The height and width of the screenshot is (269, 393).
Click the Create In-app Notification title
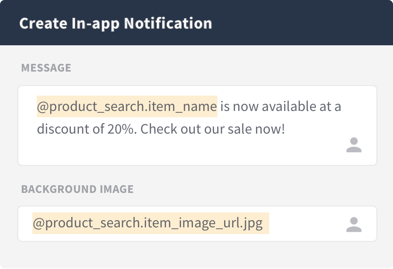[x=116, y=24]
